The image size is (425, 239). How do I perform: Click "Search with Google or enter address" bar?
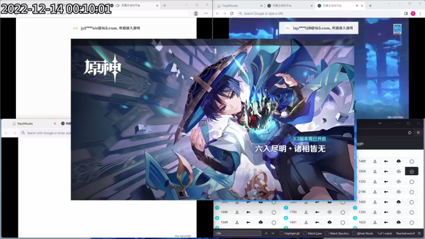pyautogui.click(x=46, y=133)
